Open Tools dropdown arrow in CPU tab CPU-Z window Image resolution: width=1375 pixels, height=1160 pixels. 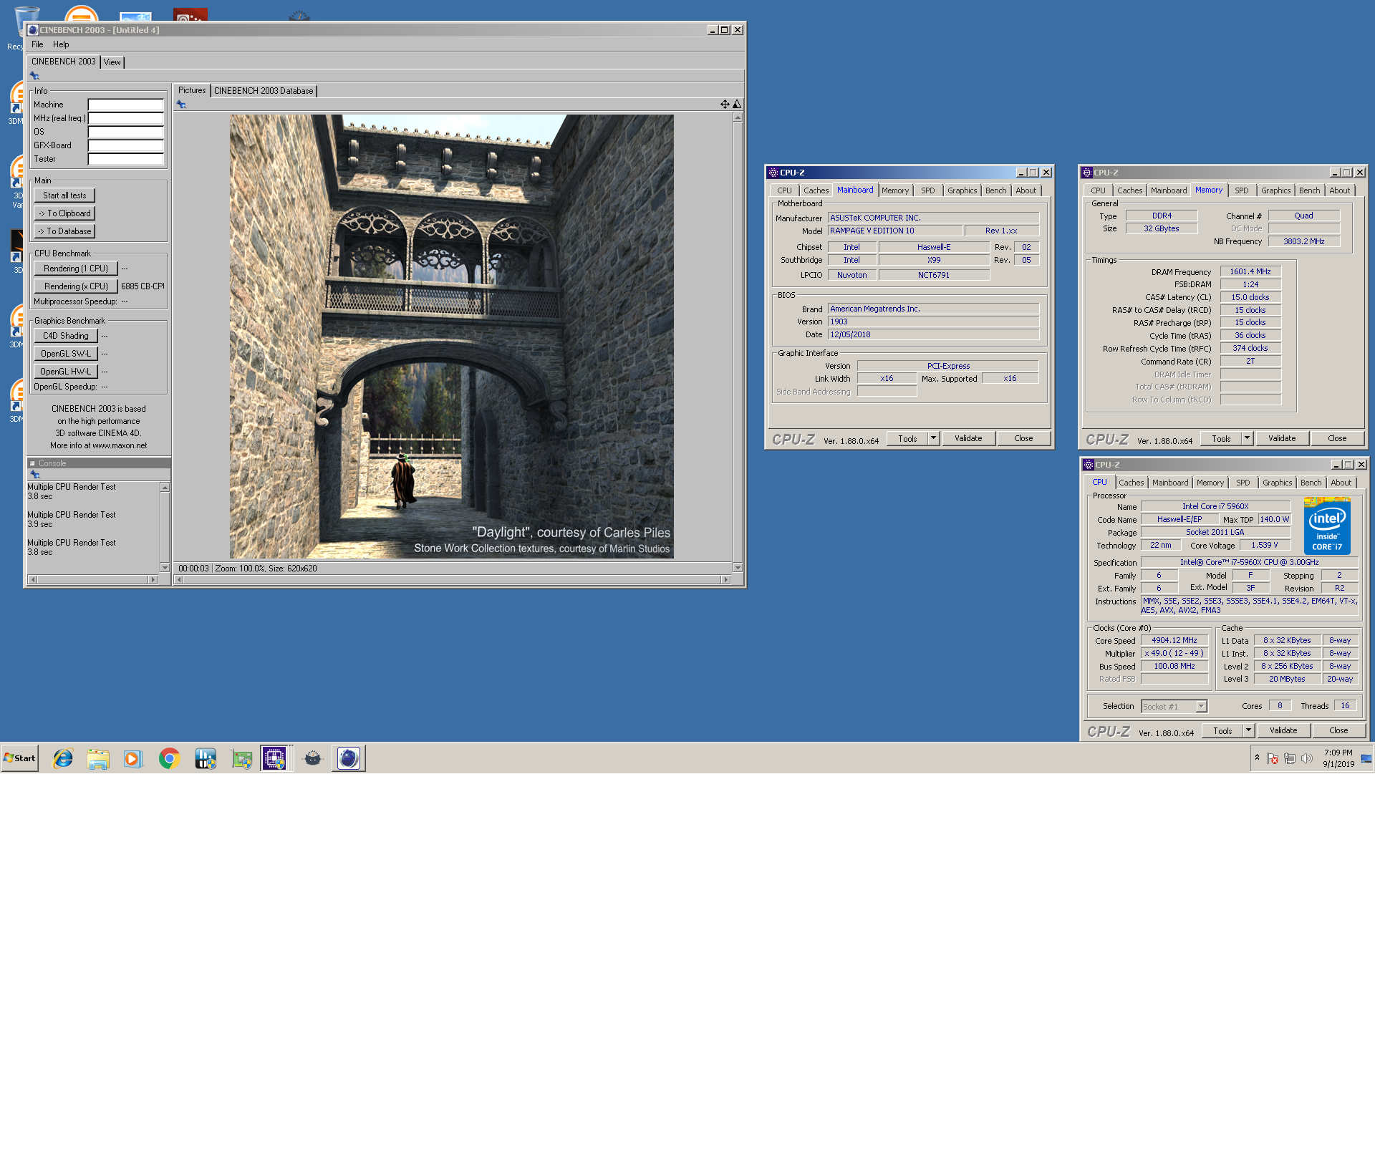[1248, 730]
